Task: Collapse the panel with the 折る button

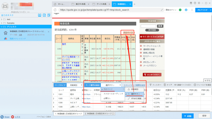Action: click(207, 80)
